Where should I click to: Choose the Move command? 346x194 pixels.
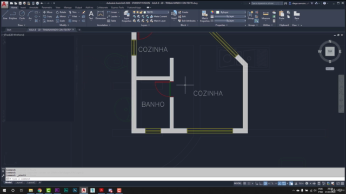(x=48, y=12)
